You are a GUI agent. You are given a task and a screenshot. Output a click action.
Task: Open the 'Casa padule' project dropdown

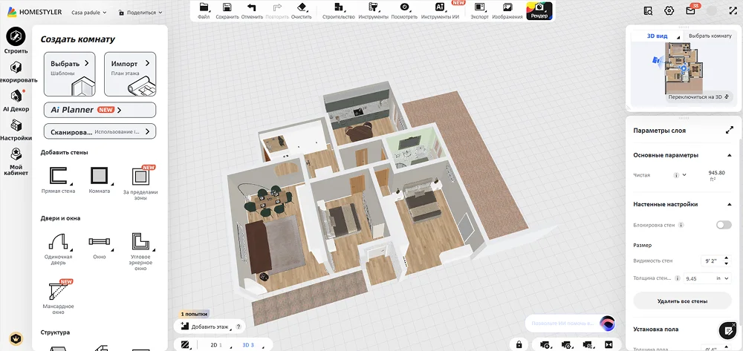click(88, 13)
